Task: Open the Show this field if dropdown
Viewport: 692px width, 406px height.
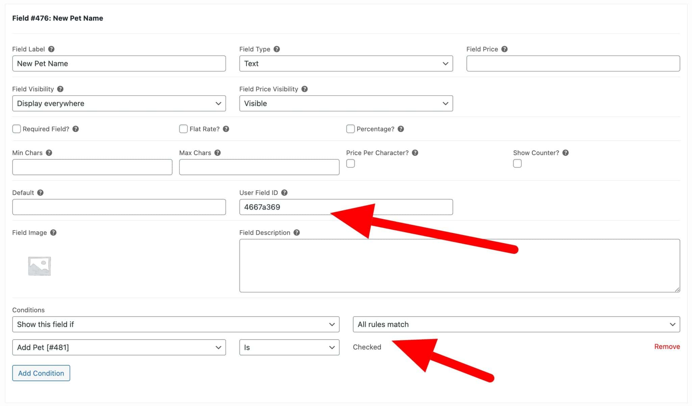Action: coord(176,324)
